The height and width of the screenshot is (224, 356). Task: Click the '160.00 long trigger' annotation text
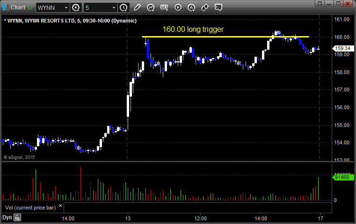pos(193,29)
